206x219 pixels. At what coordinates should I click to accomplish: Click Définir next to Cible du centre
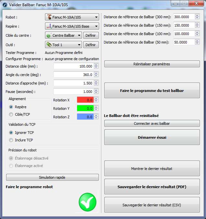tap(91, 35)
